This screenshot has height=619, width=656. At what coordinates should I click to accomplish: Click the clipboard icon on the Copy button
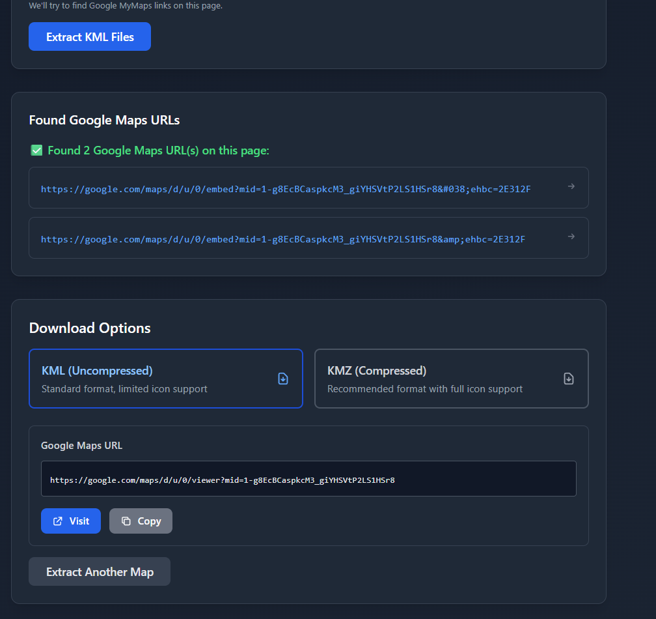126,521
